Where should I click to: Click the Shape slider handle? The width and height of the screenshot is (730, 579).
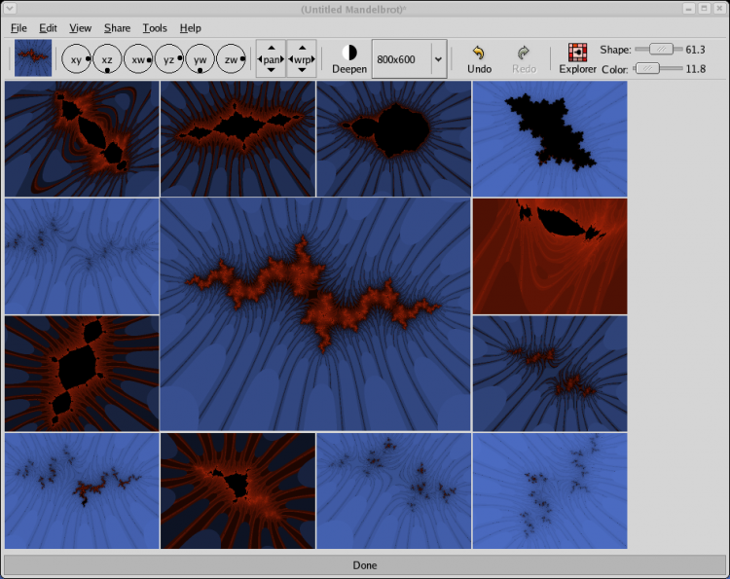tap(662, 49)
